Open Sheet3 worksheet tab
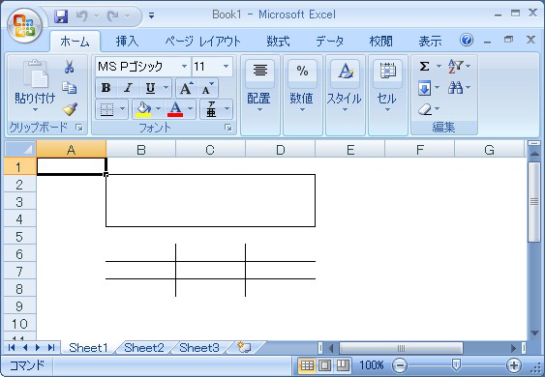Viewport: 545px width, 377px height. pyautogui.click(x=199, y=347)
